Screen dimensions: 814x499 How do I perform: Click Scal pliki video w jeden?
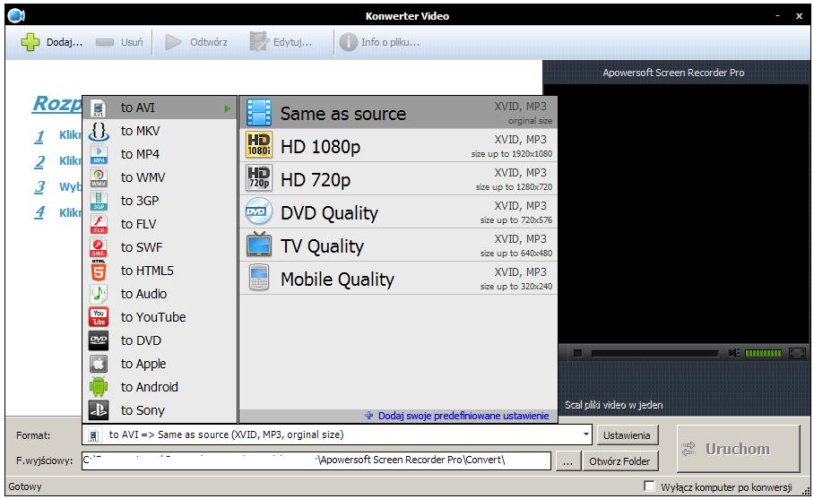[x=613, y=405]
